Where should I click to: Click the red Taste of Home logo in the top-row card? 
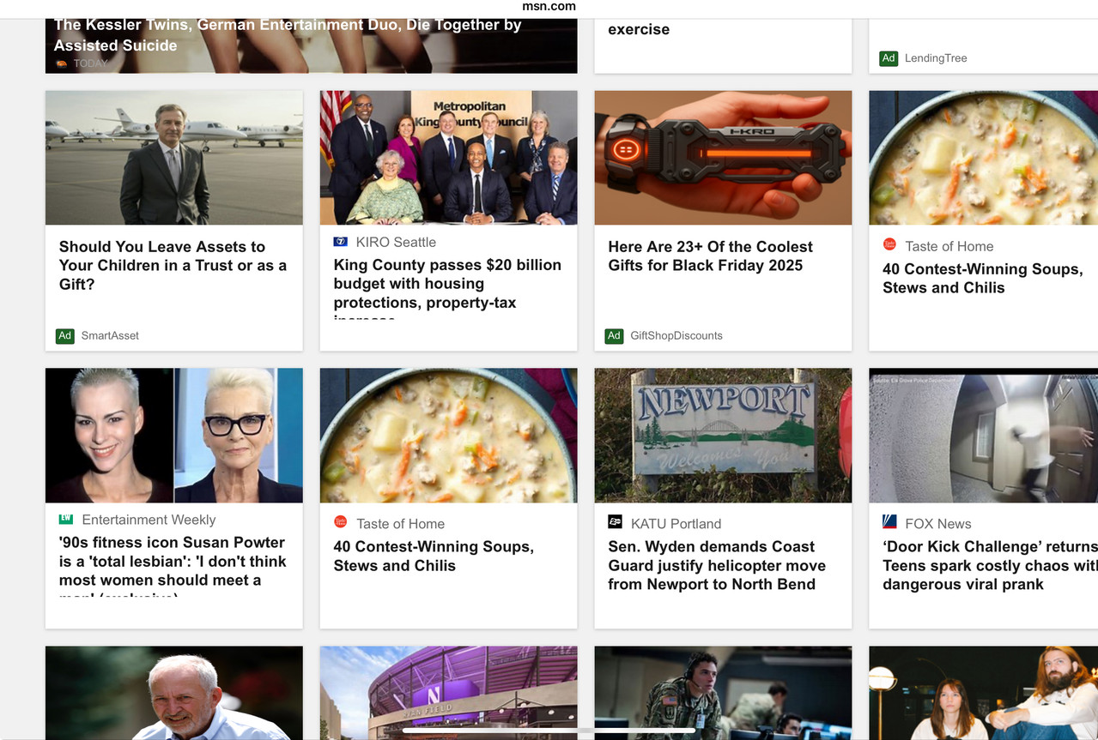(890, 245)
